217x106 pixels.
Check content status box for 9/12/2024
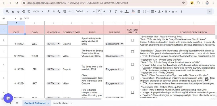pos(132,52)
